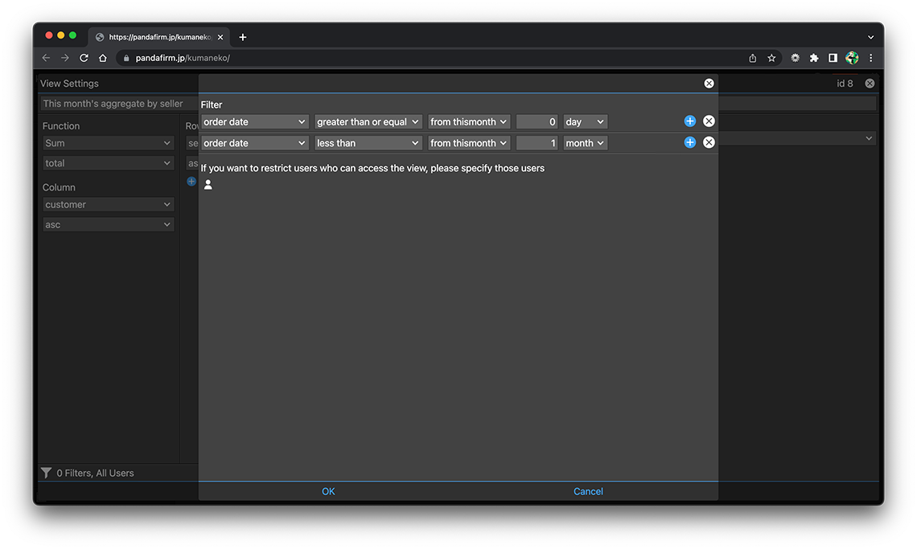Reload the browser page
The image size is (917, 549).
(x=84, y=58)
